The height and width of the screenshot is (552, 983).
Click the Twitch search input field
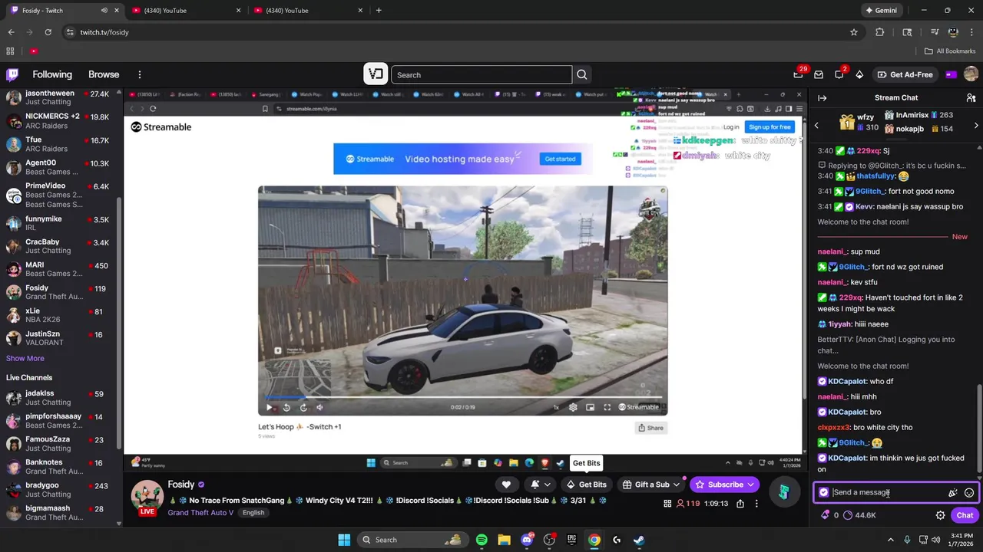coord(482,74)
